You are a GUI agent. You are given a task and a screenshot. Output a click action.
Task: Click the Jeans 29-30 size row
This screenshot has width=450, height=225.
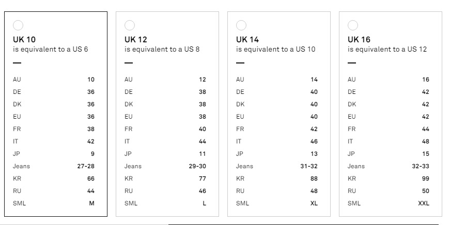165,166
